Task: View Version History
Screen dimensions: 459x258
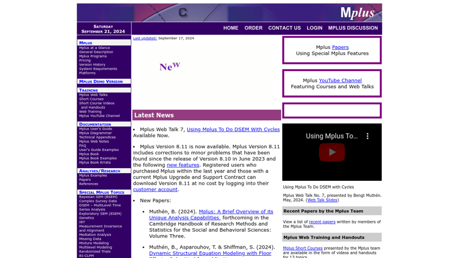Action: pyautogui.click(x=92, y=65)
